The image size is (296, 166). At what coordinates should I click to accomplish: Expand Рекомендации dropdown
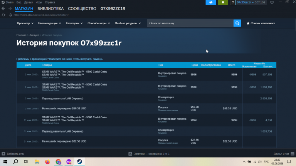(50, 23)
